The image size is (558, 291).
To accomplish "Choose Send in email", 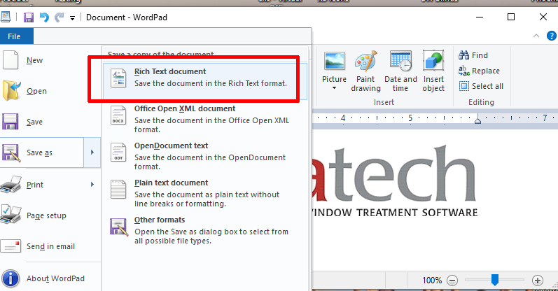I will 50,246.
